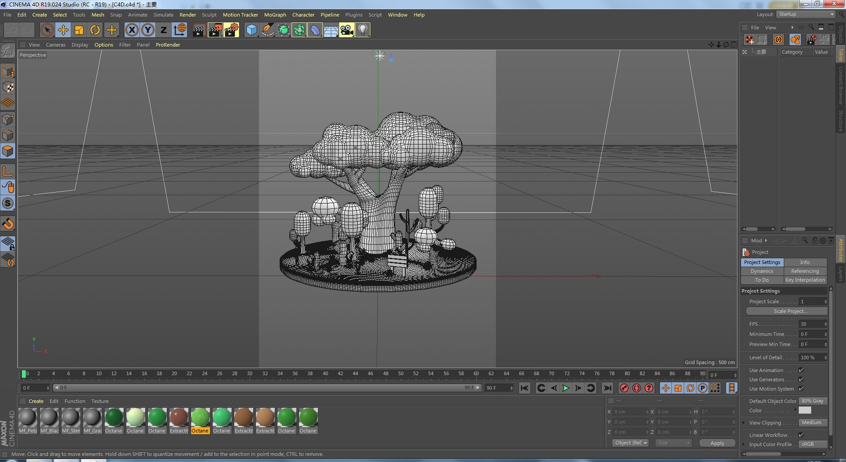The width and height of the screenshot is (846, 462).
Task: Open the MoGraph menu
Action: point(275,15)
